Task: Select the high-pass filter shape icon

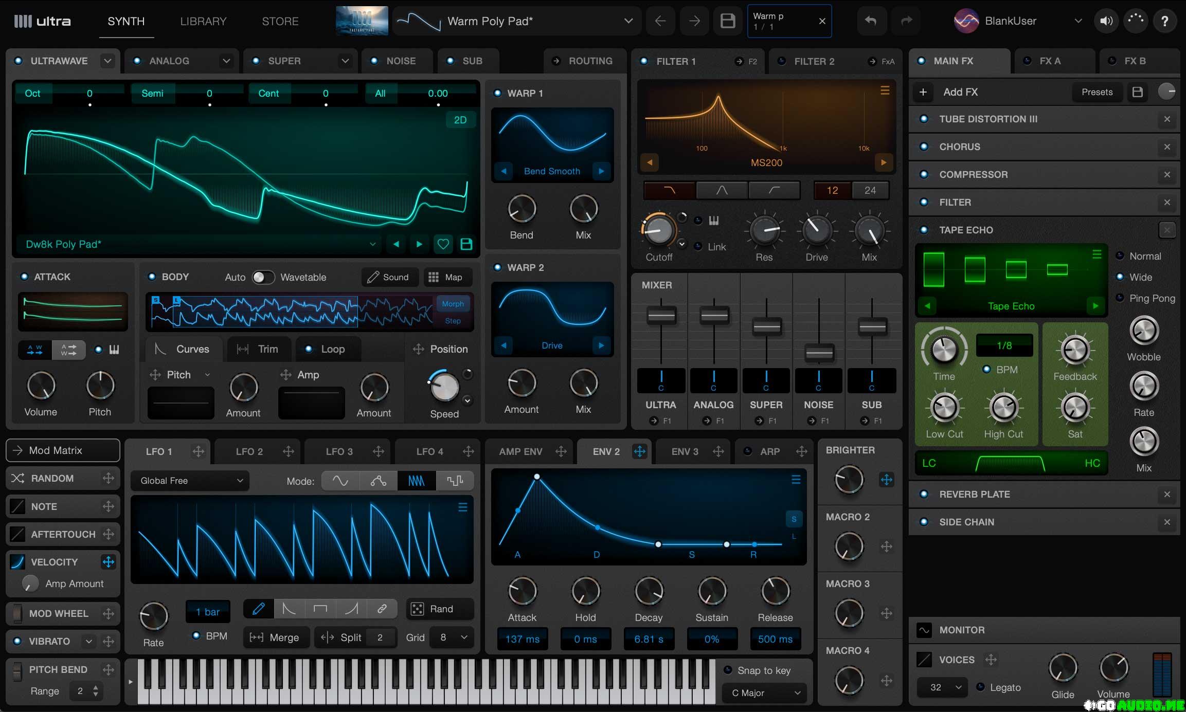Action: (x=775, y=190)
